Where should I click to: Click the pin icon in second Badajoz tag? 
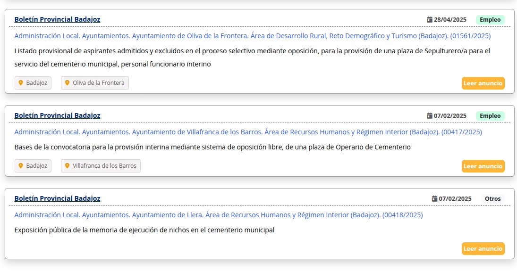tap(20, 166)
